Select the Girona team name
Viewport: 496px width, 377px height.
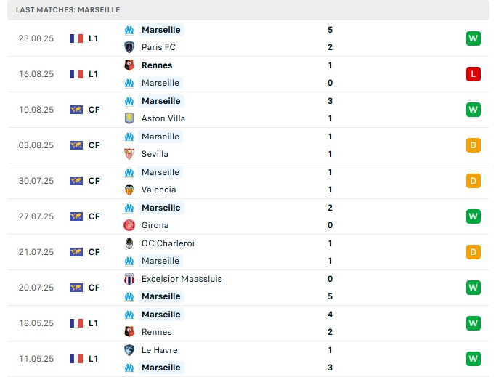tap(155, 225)
